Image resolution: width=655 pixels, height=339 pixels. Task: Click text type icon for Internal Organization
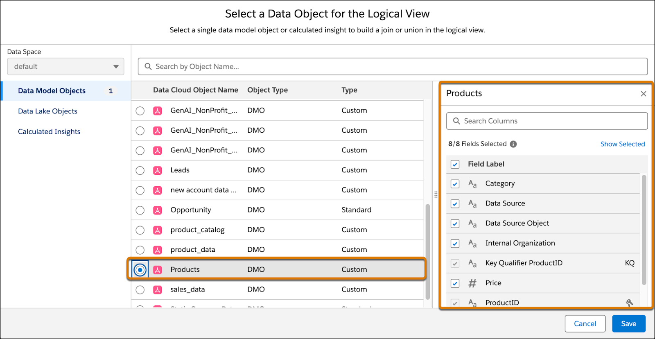(x=472, y=244)
